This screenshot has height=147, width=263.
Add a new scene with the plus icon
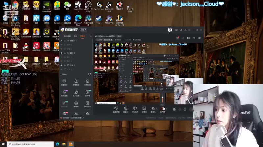click(91, 36)
